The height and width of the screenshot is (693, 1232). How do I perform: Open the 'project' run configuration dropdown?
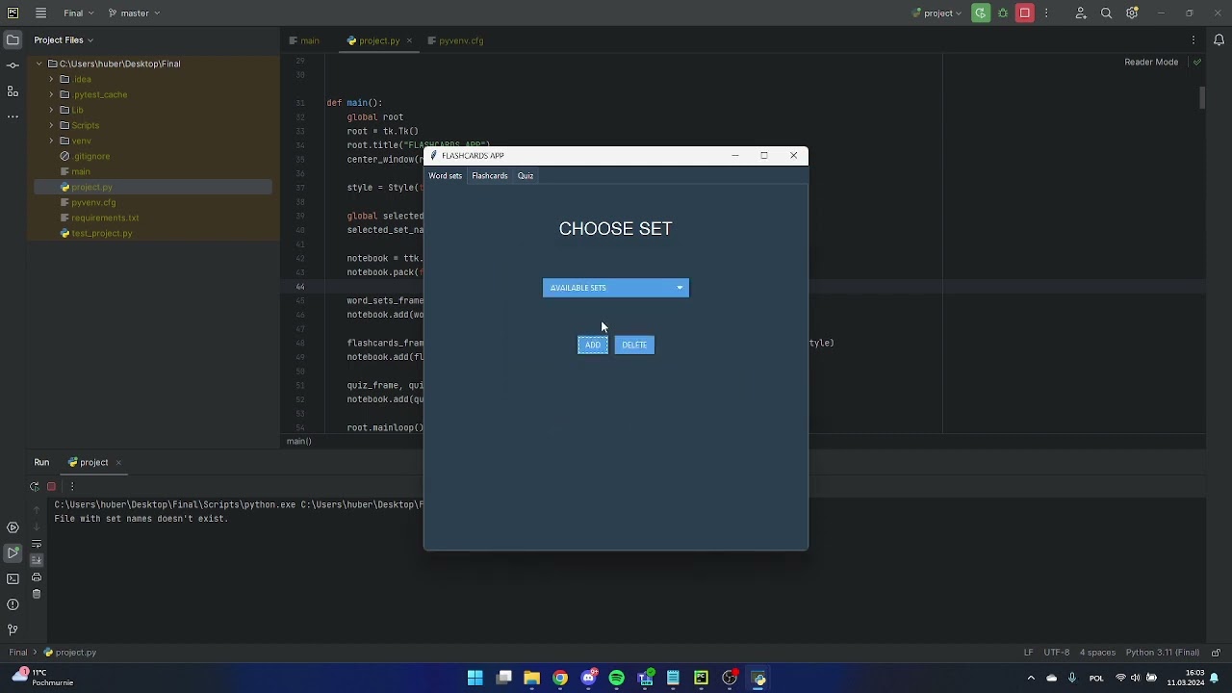tap(937, 13)
